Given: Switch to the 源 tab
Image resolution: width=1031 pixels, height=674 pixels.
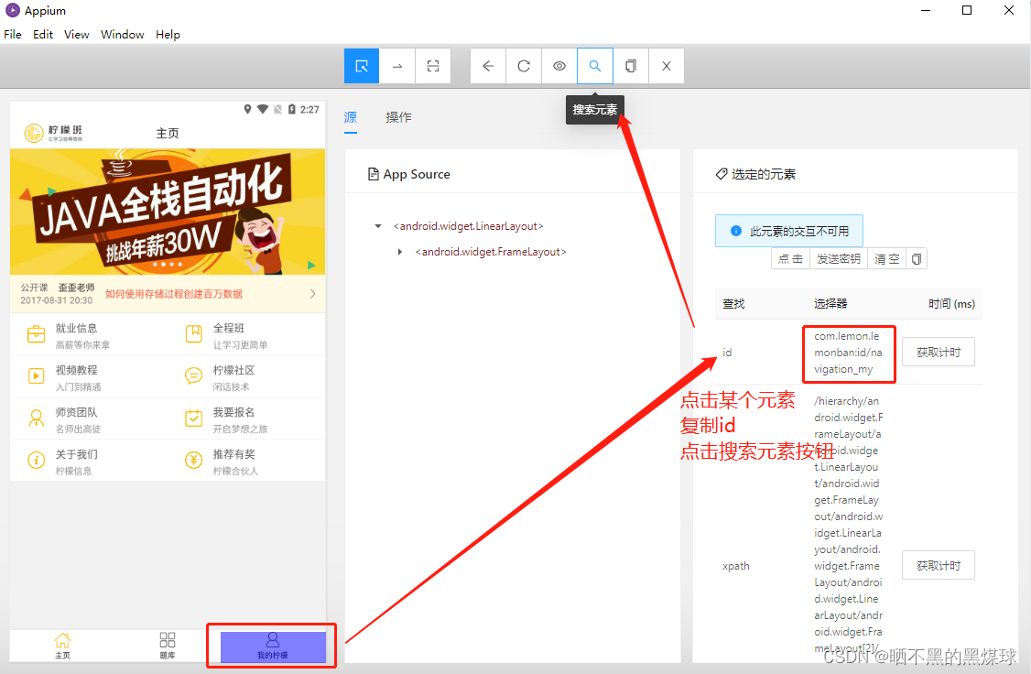Looking at the screenshot, I should (x=351, y=118).
